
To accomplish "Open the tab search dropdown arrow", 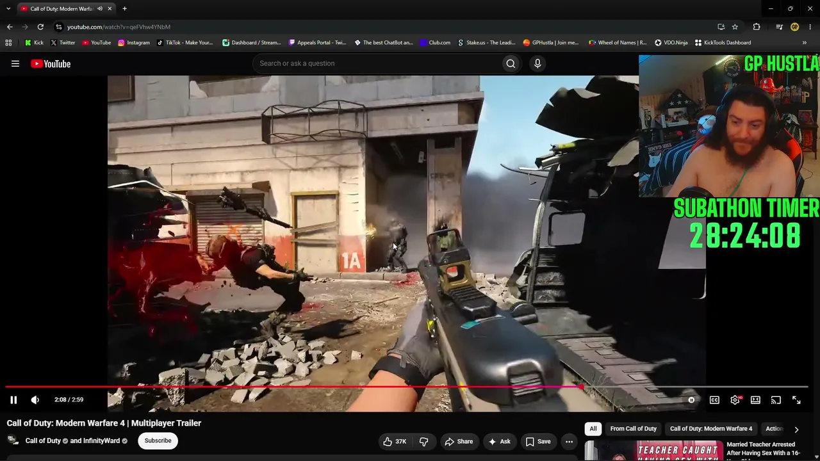I will pyautogui.click(x=8, y=9).
